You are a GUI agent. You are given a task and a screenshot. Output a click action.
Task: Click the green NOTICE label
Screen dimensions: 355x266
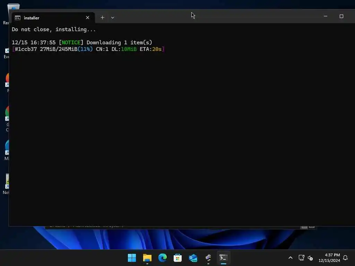pyautogui.click(x=71, y=43)
